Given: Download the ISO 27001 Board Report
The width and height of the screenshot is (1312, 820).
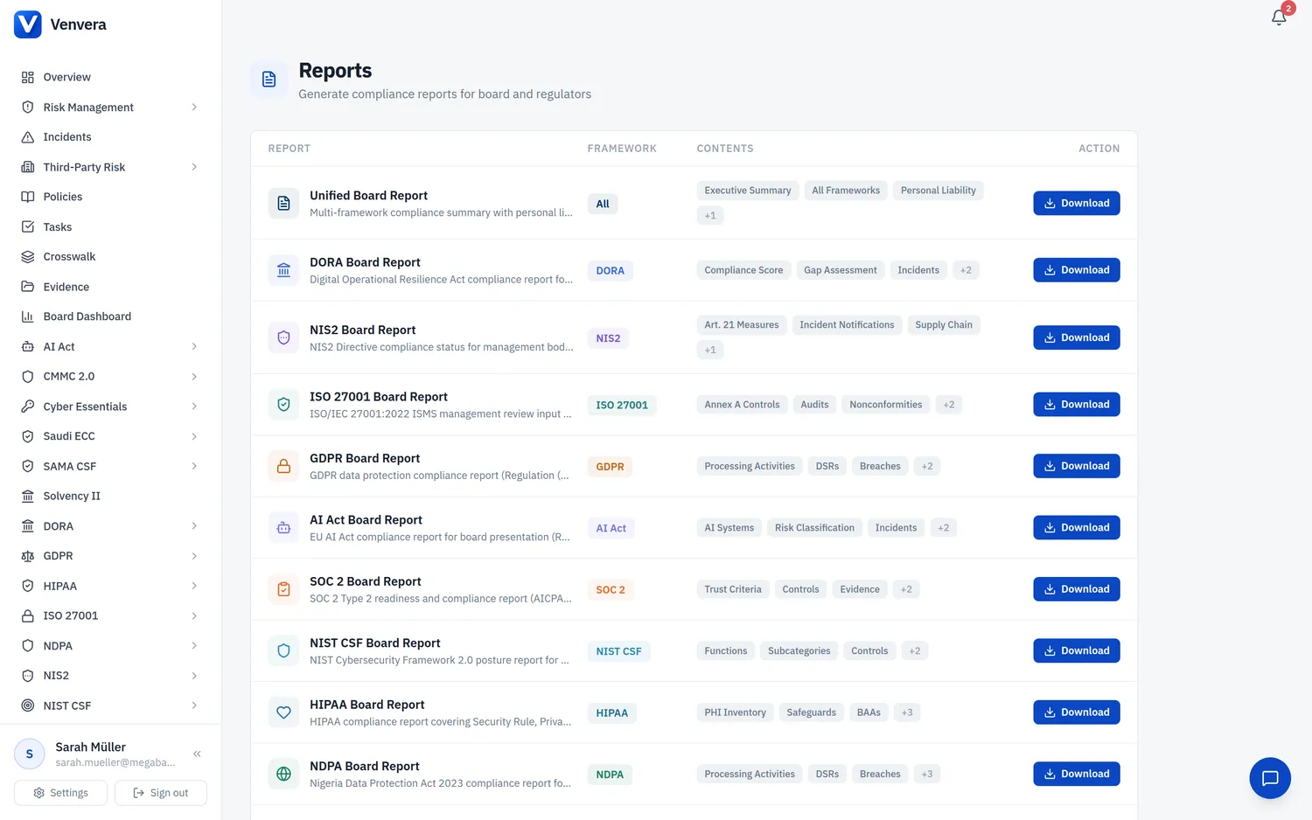Looking at the screenshot, I should tap(1077, 405).
